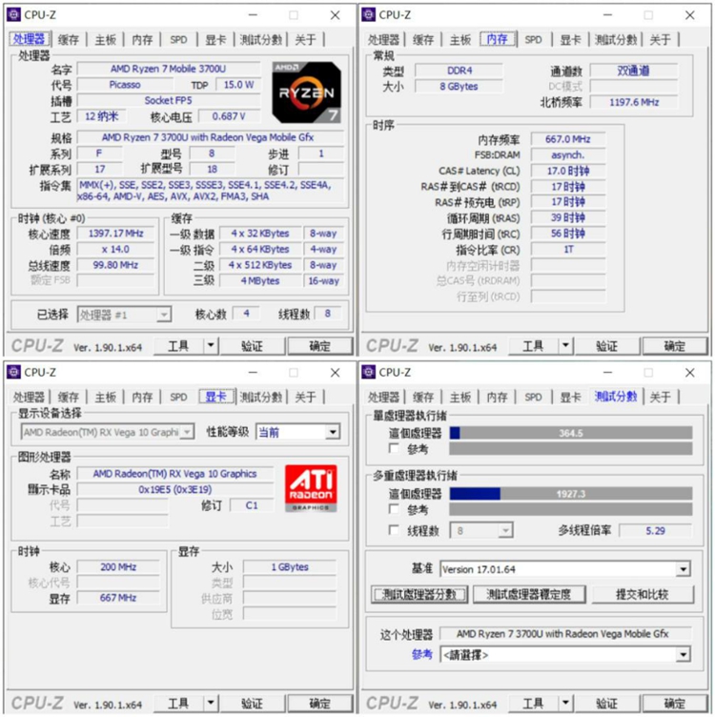This screenshot has width=715, height=717.
Task: Switch to 关于 tab in the benchmark window
Action: click(661, 397)
